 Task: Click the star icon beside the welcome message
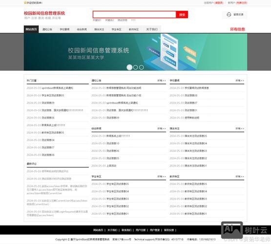25,2
